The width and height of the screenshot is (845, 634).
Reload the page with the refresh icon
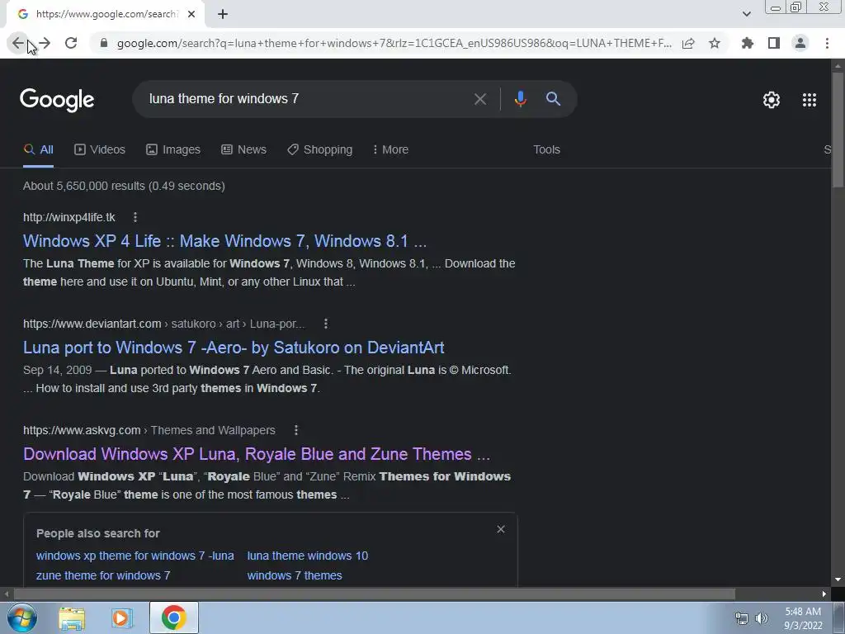71,43
